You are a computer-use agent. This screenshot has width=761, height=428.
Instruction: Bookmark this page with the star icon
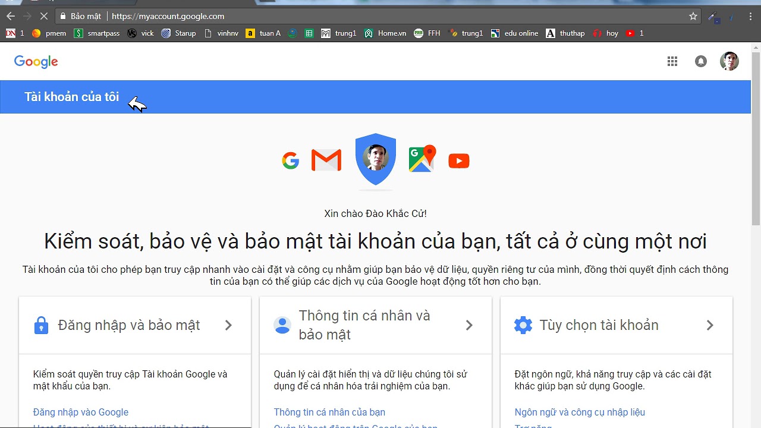pyautogui.click(x=693, y=16)
